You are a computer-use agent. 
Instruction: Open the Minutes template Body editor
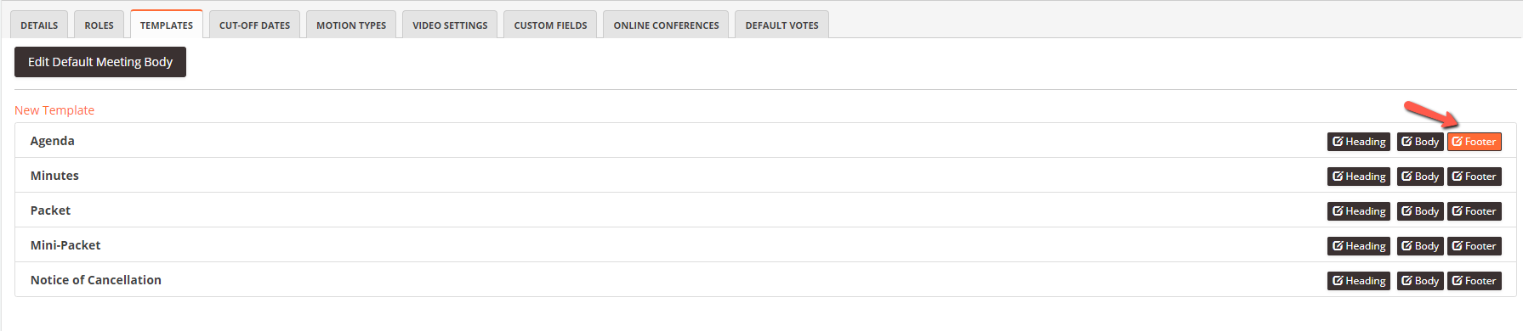click(1420, 177)
